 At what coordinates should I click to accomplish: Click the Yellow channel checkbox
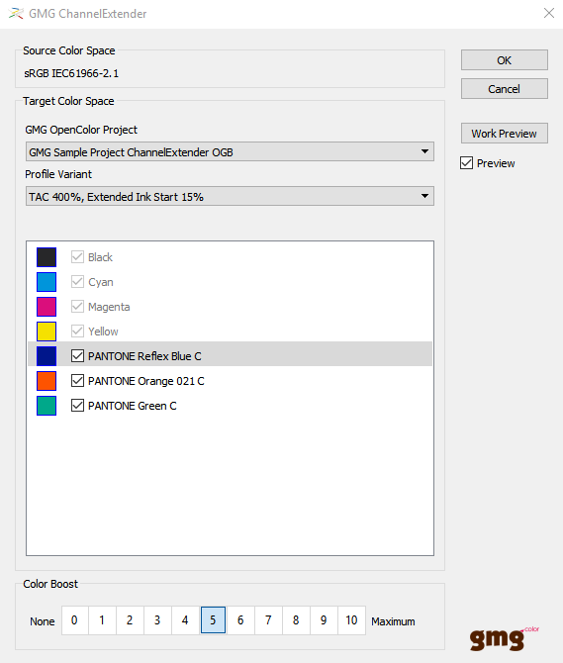77,331
